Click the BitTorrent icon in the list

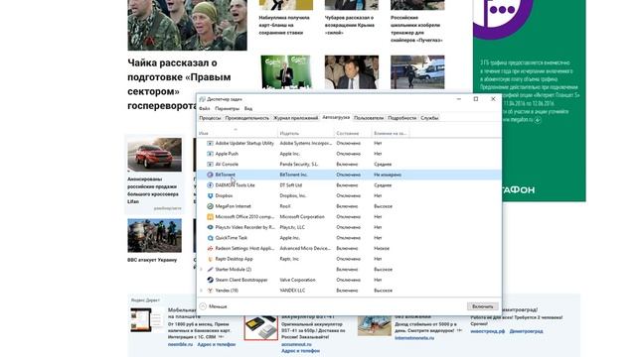pyautogui.click(x=210, y=175)
